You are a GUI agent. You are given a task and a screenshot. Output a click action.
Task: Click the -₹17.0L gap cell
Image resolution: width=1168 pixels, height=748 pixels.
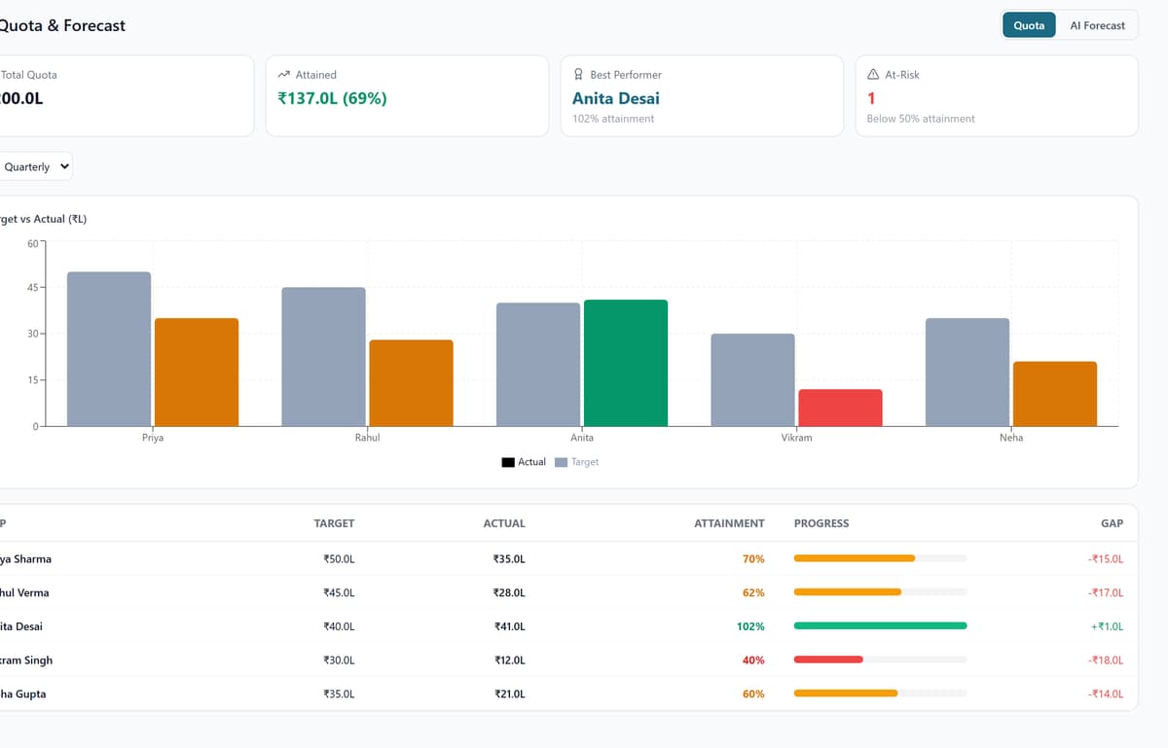tap(1106, 592)
